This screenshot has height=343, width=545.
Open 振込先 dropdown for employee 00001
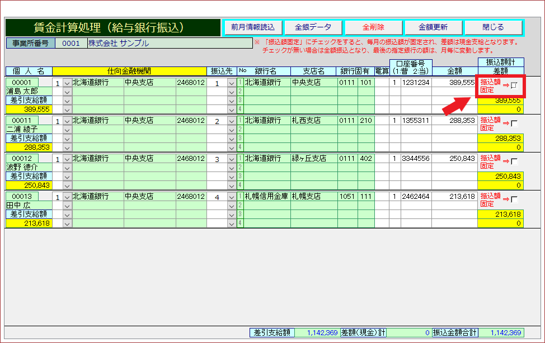pos(232,83)
